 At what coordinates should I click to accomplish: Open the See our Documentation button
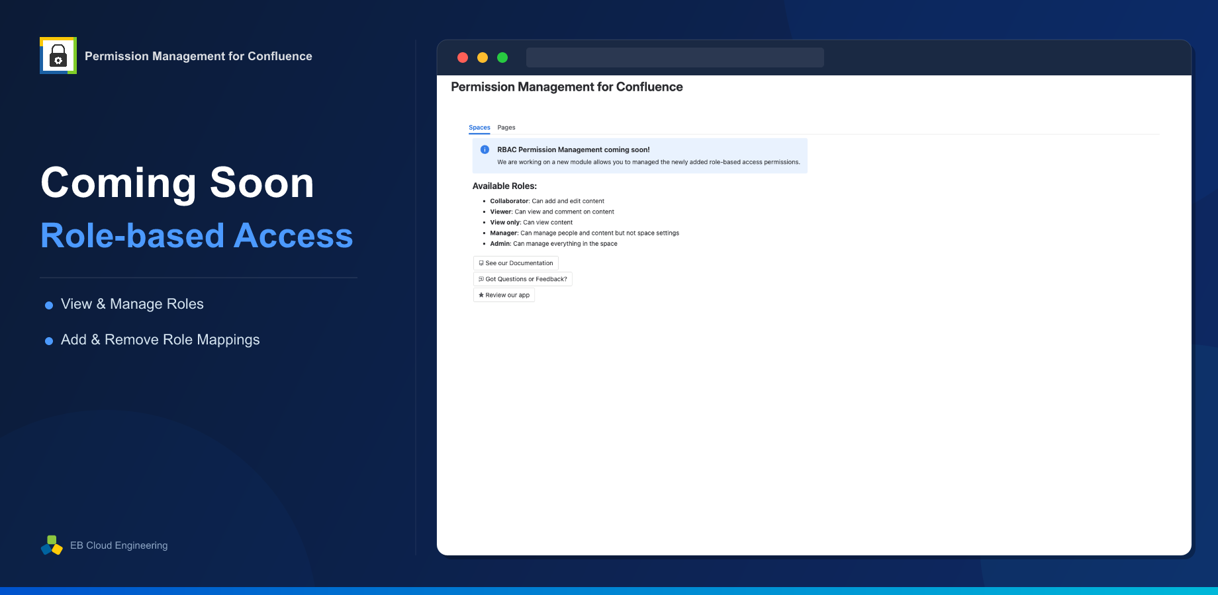pos(516,263)
